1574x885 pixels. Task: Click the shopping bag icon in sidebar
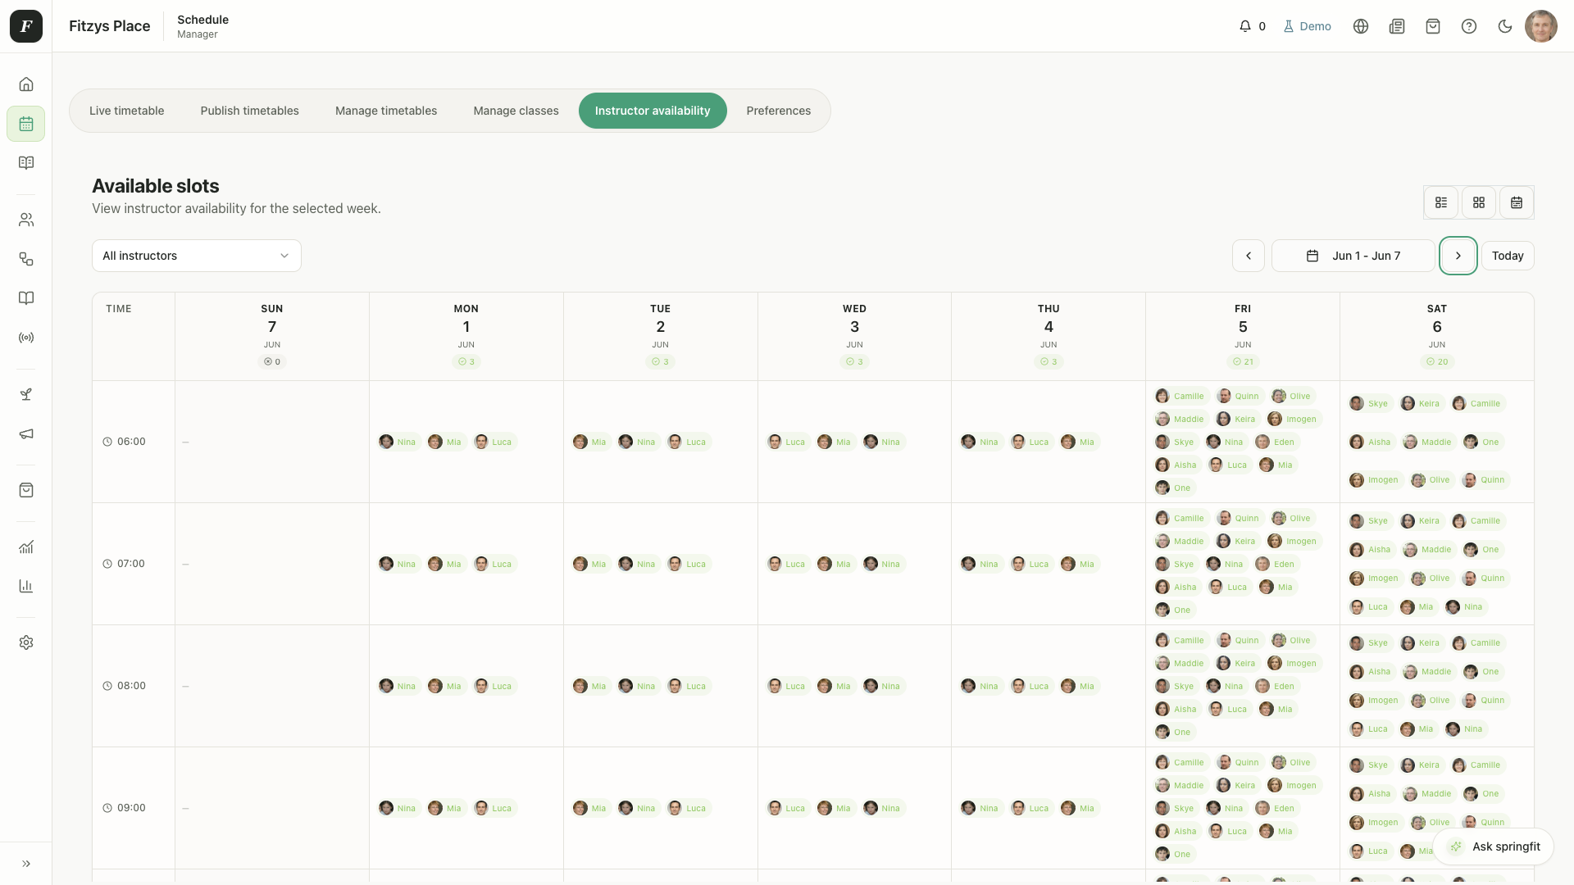point(26,490)
